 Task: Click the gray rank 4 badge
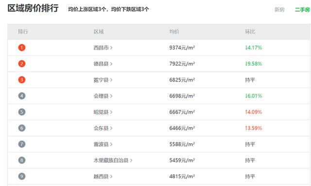pos(22,96)
